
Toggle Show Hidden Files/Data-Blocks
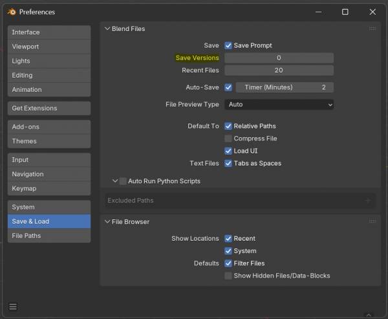(228, 276)
